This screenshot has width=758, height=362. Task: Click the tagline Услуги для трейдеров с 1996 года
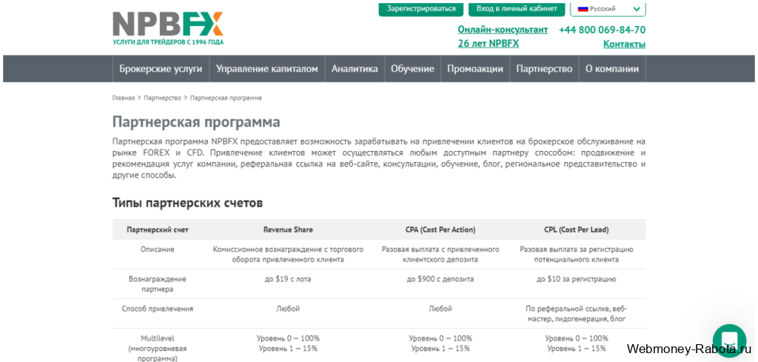coord(168,42)
